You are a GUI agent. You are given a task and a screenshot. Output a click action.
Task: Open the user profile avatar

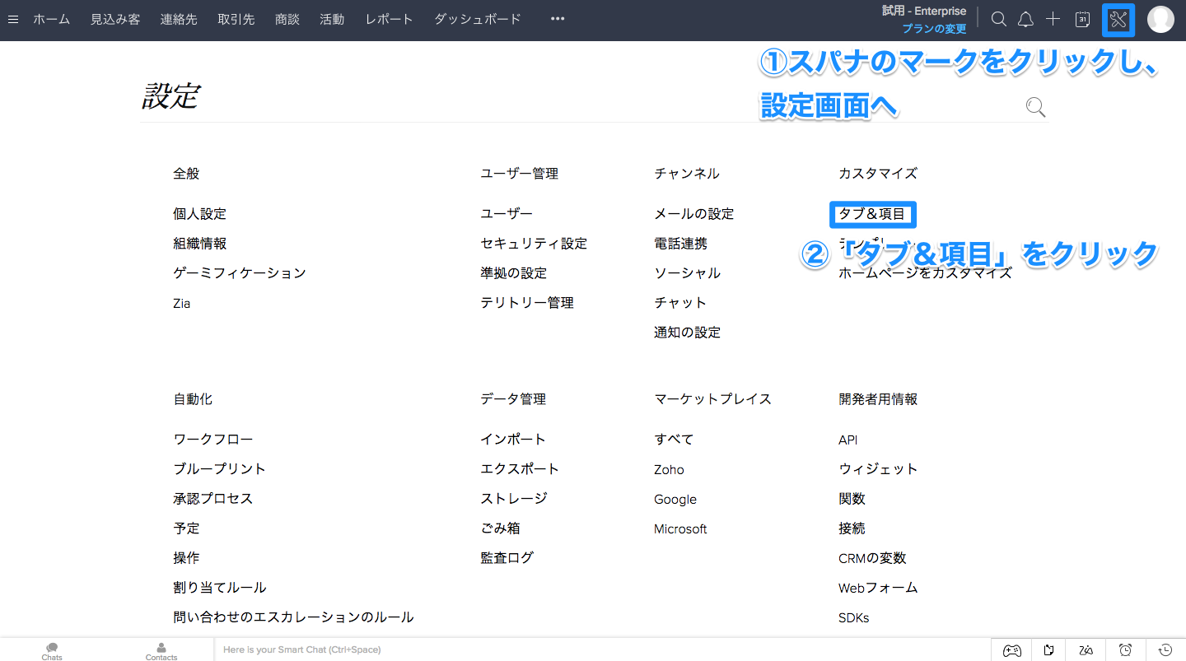pyautogui.click(x=1160, y=20)
